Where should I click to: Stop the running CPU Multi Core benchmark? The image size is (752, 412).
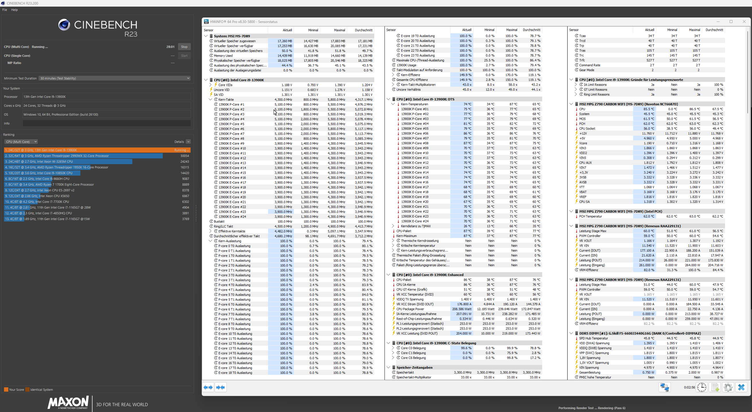(184, 47)
